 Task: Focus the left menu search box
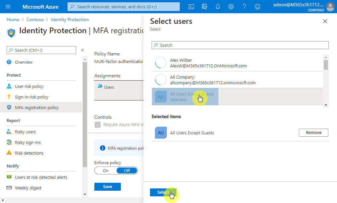[x=41, y=50]
